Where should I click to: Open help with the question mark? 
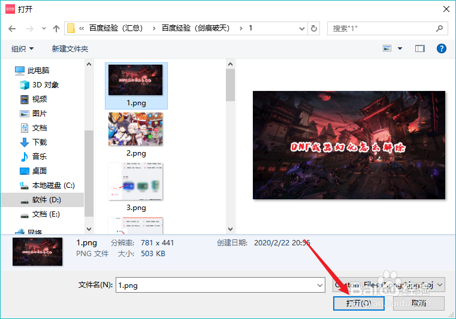coord(441,48)
